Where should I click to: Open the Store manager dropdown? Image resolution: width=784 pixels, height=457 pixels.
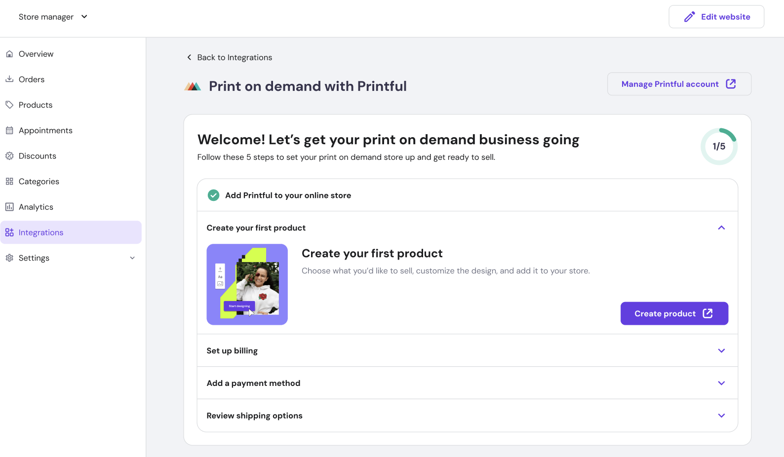(x=53, y=17)
